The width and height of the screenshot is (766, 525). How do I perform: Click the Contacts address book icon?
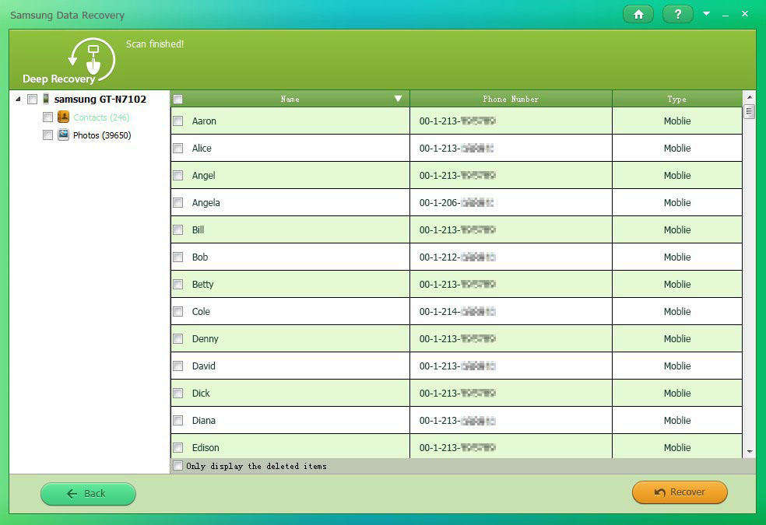coord(63,117)
